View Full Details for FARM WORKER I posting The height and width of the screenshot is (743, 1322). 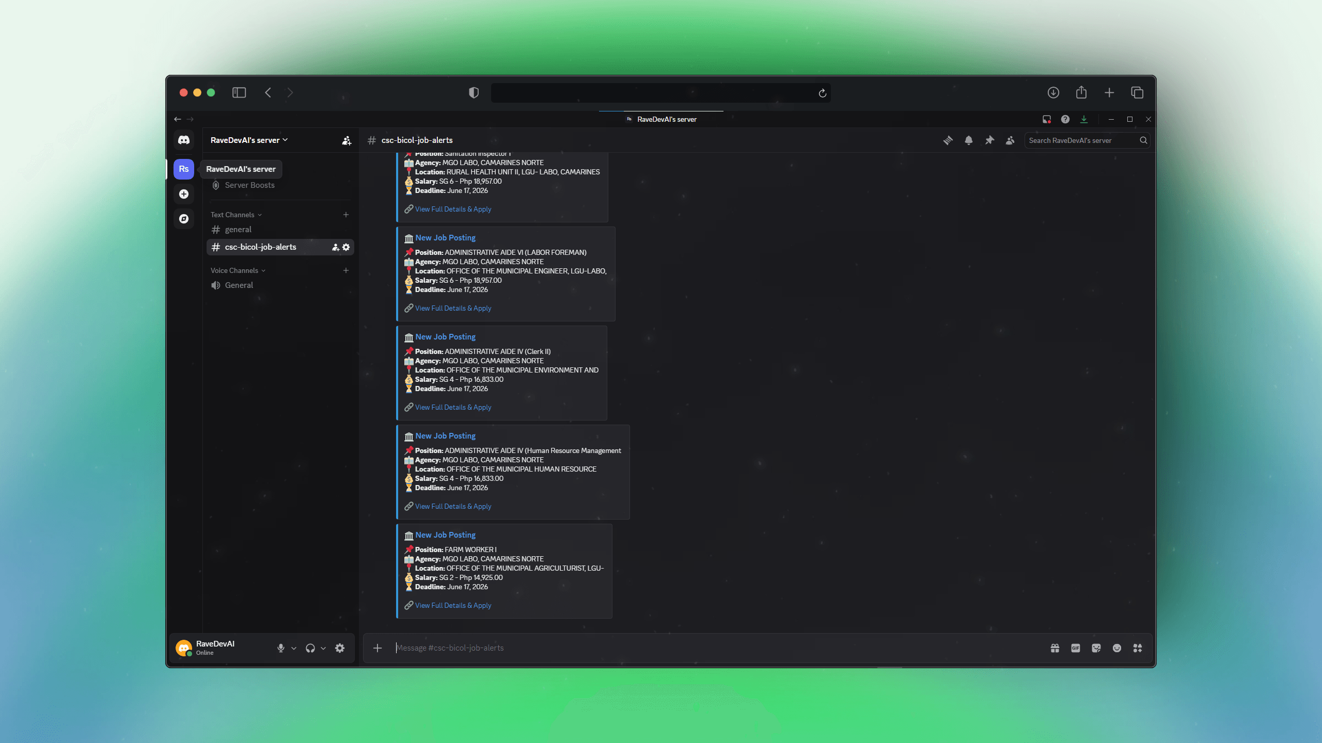pyautogui.click(x=453, y=605)
